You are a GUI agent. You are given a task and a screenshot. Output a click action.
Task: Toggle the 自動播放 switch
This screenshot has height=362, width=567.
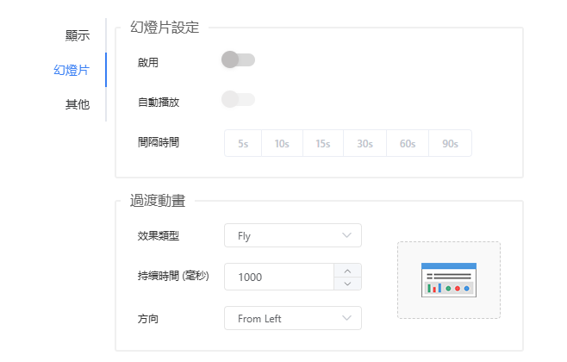(x=238, y=100)
